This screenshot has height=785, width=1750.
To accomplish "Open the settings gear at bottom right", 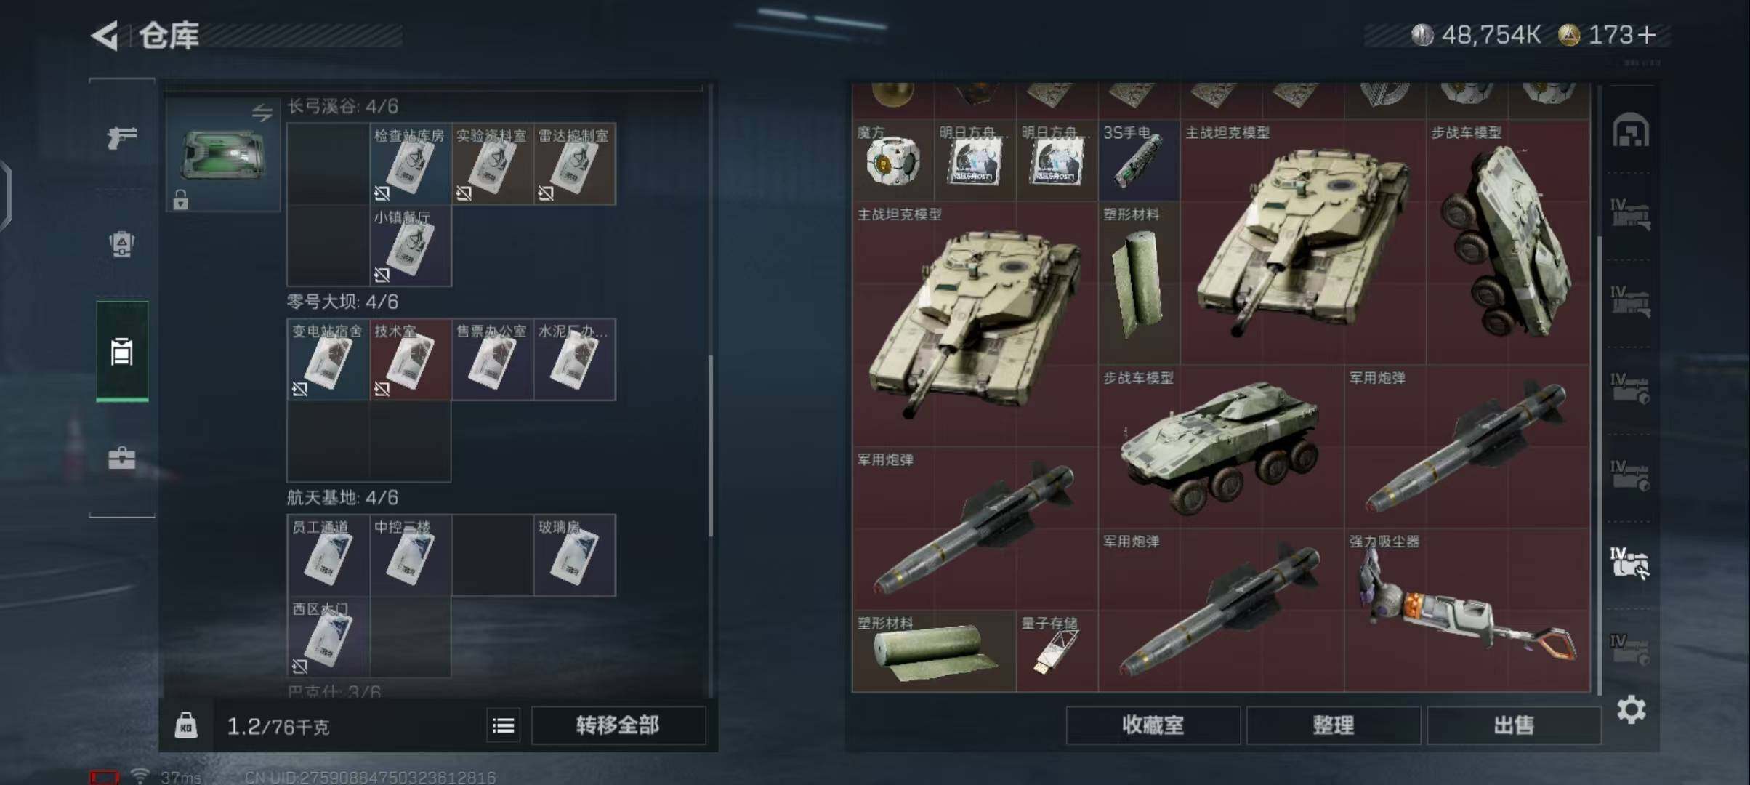I will (x=1632, y=709).
